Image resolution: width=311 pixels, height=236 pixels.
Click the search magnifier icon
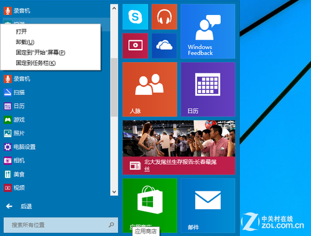tap(111, 225)
